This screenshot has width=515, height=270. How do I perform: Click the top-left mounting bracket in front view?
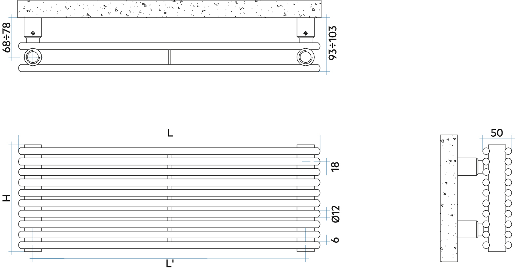tap(33, 146)
